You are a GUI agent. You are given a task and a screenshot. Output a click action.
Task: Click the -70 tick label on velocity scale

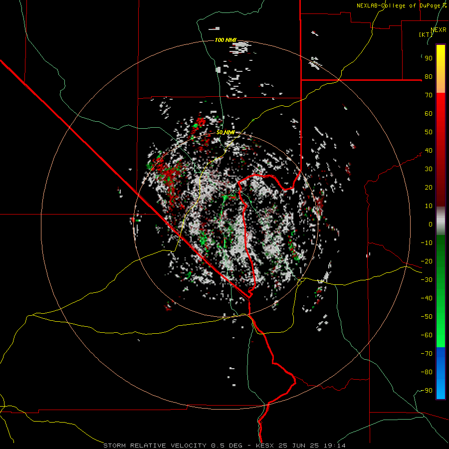point(427,354)
